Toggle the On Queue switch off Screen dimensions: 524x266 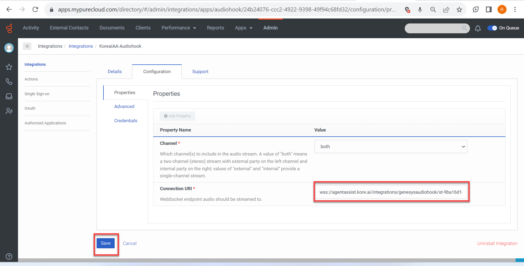[x=493, y=28]
